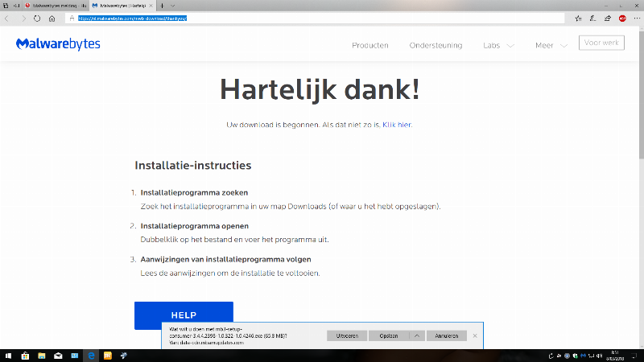Click Annuleren to cancel the download

click(x=447, y=335)
